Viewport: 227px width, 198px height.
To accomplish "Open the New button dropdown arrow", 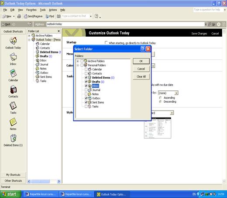I will 14,16.
